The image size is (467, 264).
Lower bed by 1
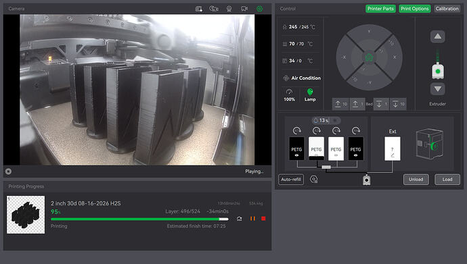[x=381, y=104]
